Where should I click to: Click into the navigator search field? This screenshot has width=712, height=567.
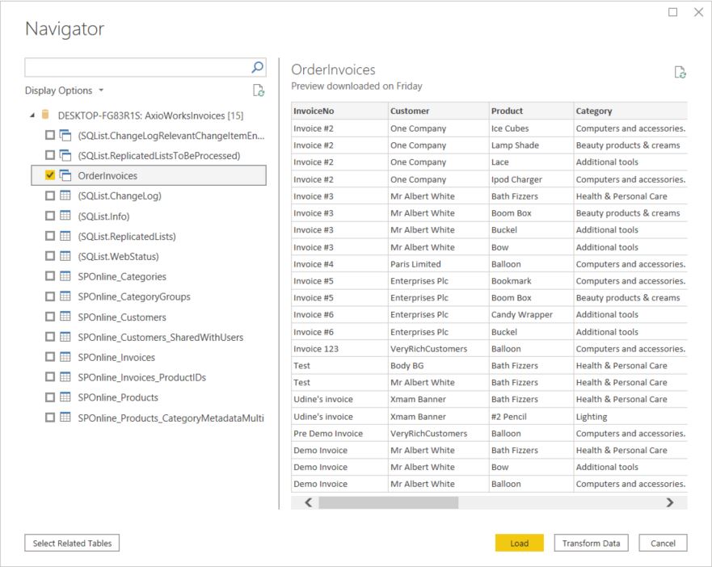(x=136, y=67)
